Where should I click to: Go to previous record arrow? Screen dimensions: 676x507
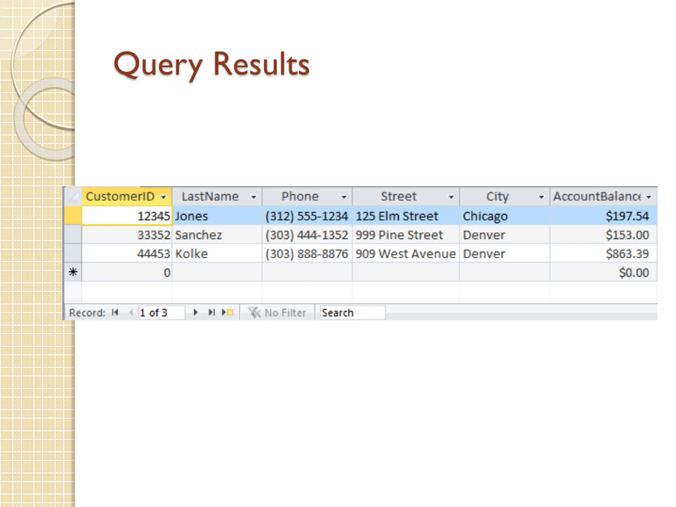(x=131, y=312)
